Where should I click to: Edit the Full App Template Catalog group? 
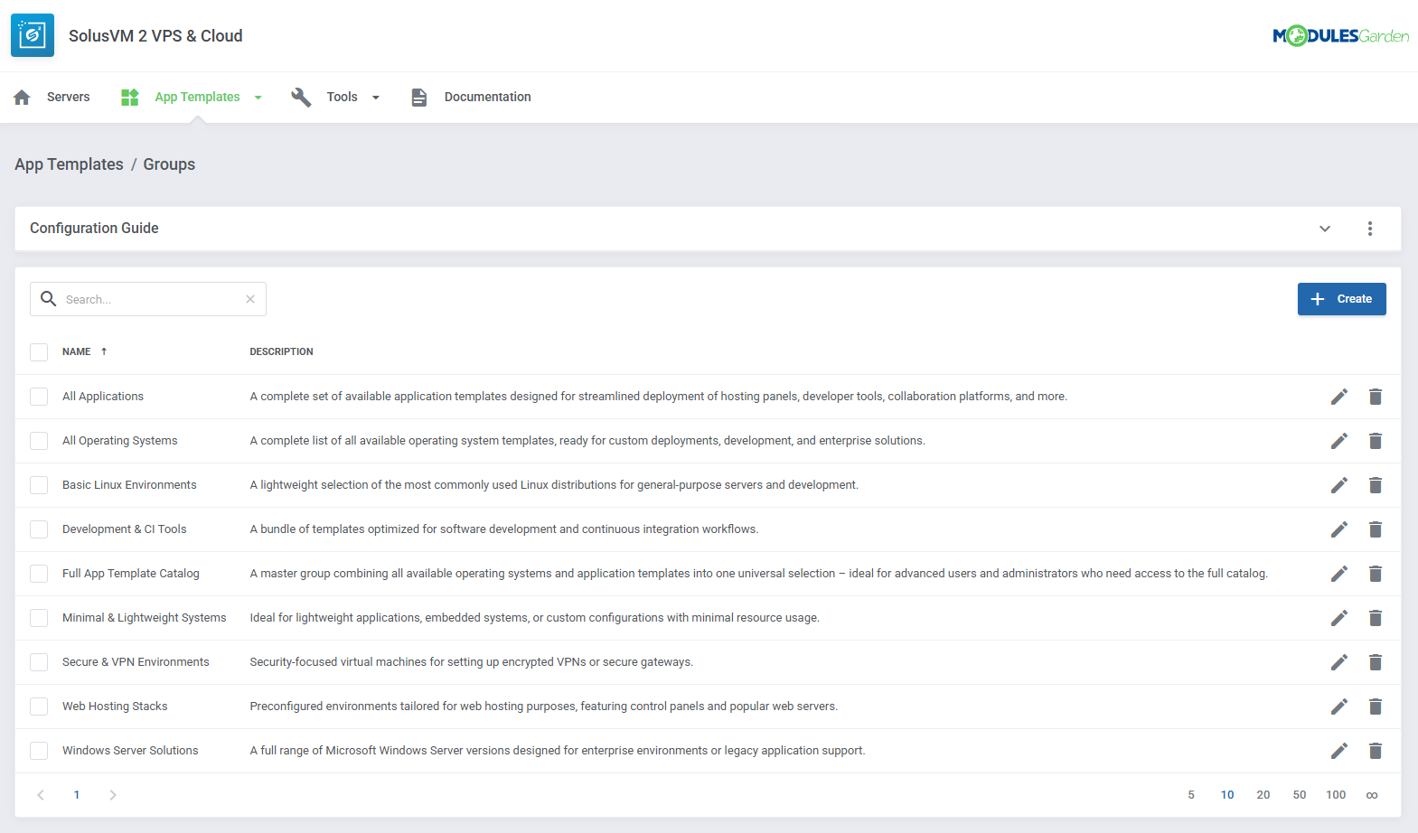(1339, 574)
